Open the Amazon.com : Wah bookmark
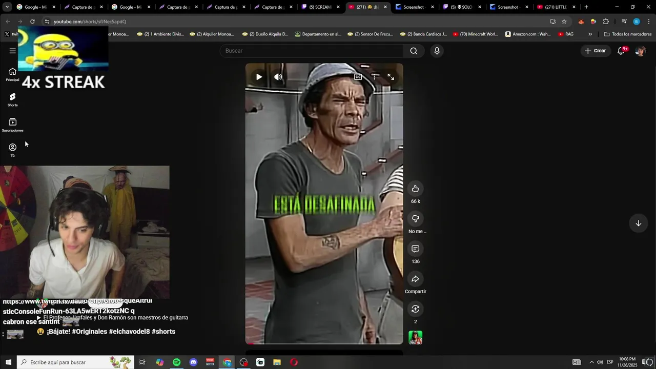This screenshot has height=369, width=656. (528, 34)
